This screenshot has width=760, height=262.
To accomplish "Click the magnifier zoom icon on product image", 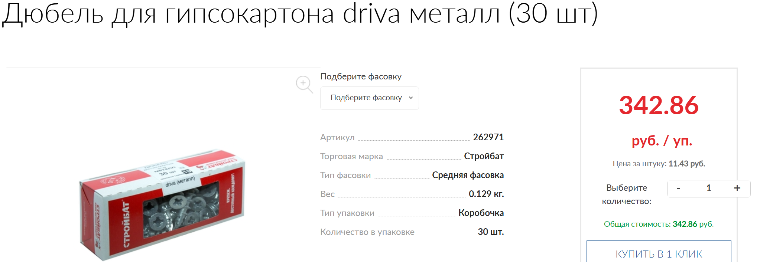I will (304, 84).
